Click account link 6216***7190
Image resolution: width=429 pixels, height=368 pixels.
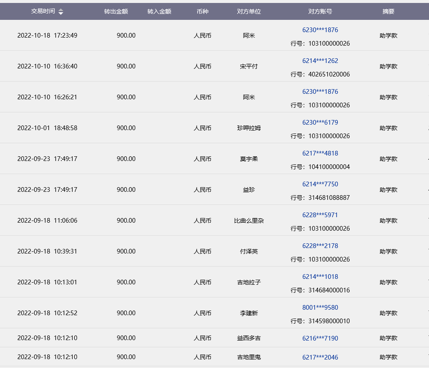click(320, 338)
